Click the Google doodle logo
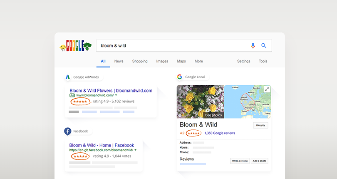The height and width of the screenshot is (179, 337). coord(75,46)
